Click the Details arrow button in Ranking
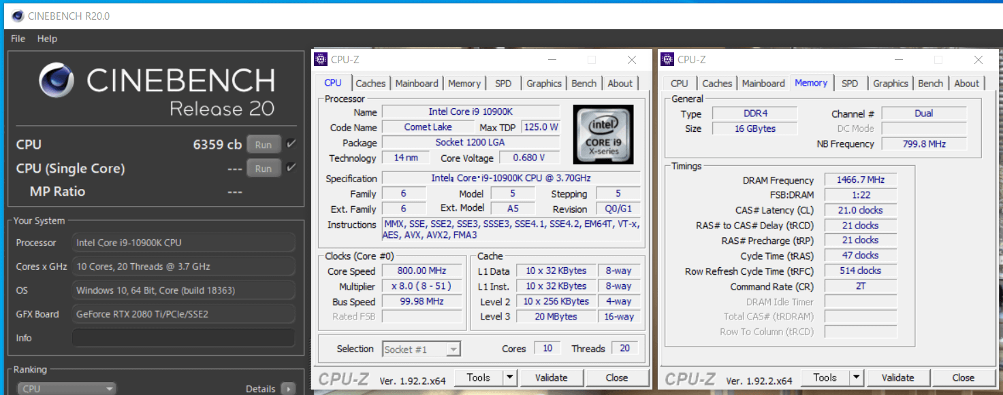Viewport: 1003px width, 395px height. [289, 389]
